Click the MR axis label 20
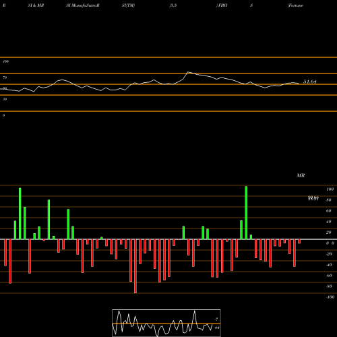337x337 pixels. pyautogui.click(x=329, y=233)
